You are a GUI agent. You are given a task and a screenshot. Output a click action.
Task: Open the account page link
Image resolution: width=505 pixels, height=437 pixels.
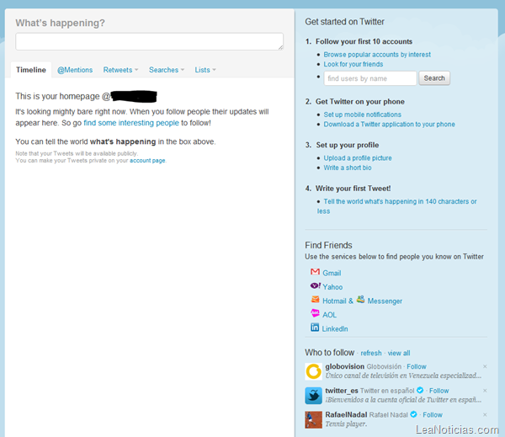tap(147, 161)
